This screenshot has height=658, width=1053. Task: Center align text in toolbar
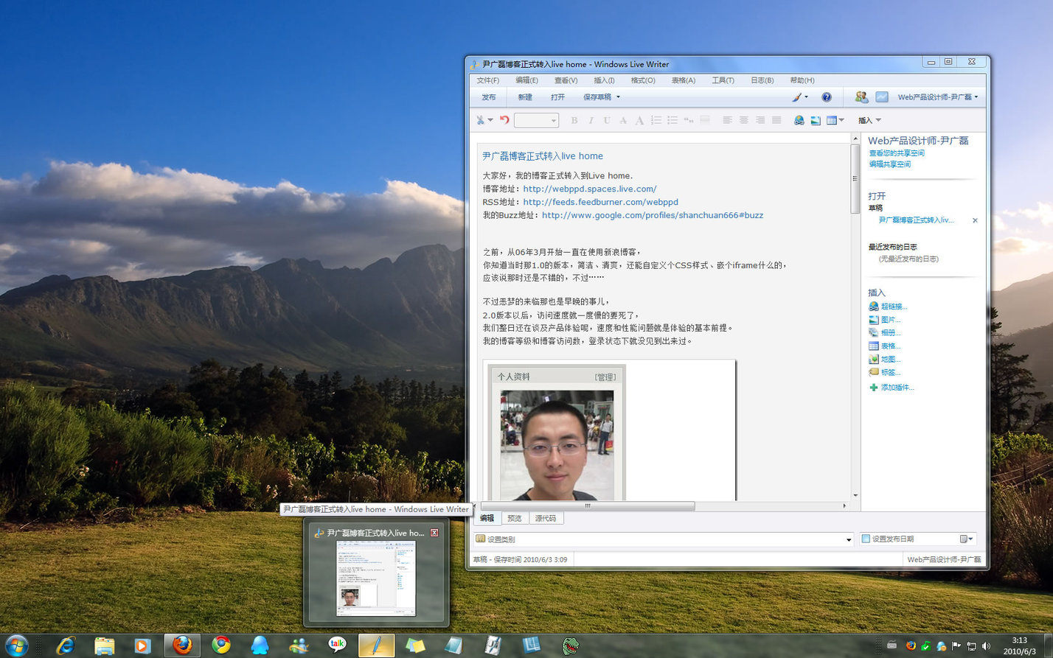[x=744, y=120]
